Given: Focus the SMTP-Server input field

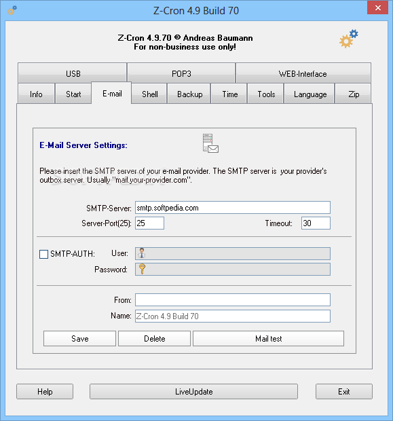Looking at the screenshot, I should coord(233,208).
